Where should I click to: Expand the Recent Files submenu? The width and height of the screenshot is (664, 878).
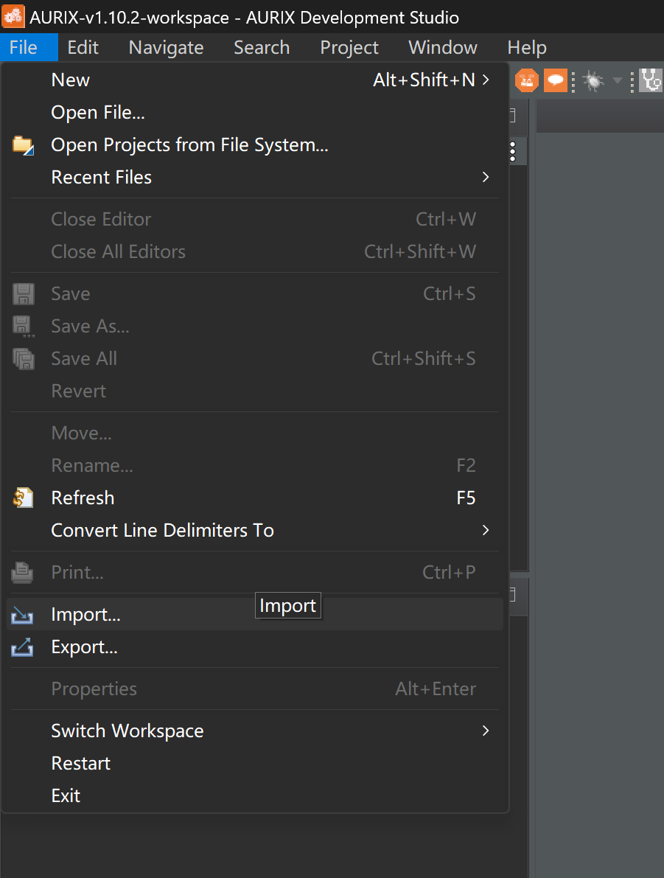coord(255,178)
